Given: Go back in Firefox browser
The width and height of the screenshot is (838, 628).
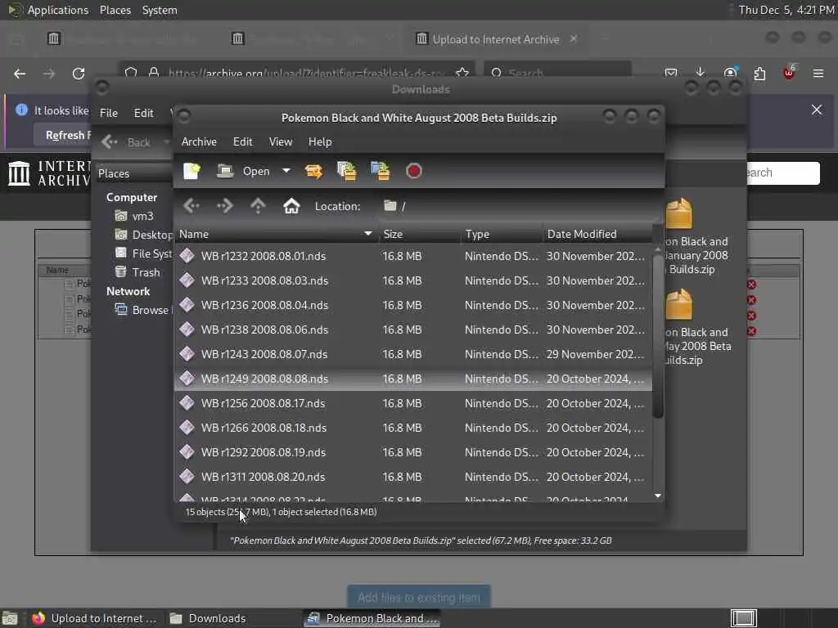Looking at the screenshot, I should tap(20, 74).
